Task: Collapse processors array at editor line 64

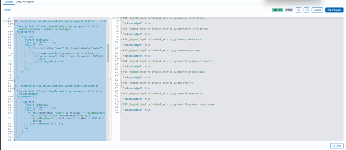Action: click(12, 32)
